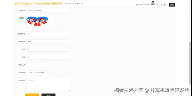Image resolution: width=192 pixels, height=96 pixels.
Task: Click the dark return button beside submit
Action: (x=48, y=95)
